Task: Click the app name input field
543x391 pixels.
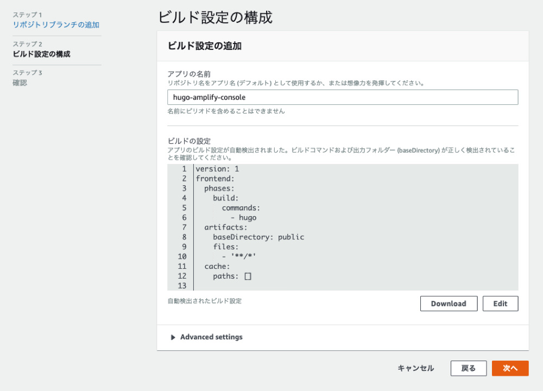Action: pyautogui.click(x=343, y=97)
